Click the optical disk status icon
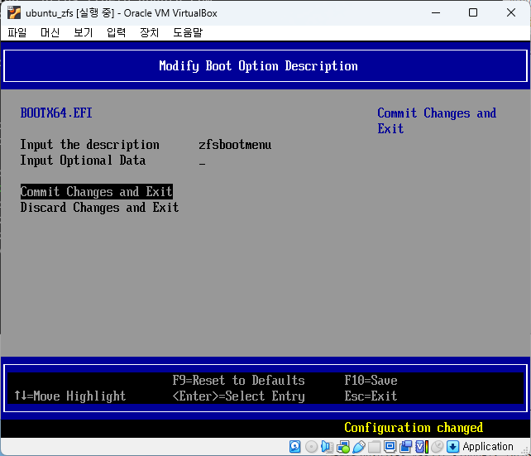The height and width of the screenshot is (456, 531). pos(311,447)
